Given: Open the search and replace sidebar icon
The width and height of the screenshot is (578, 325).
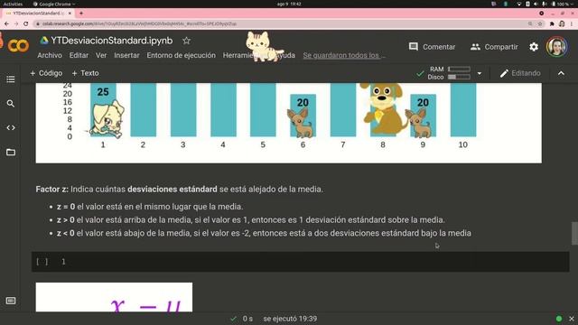Looking at the screenshot, I should coord(11,104).
